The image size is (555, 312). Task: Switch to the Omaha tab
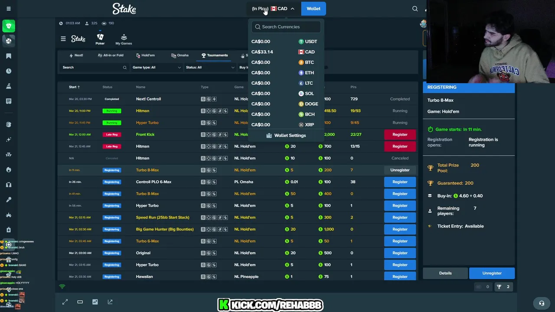(180, 55)
